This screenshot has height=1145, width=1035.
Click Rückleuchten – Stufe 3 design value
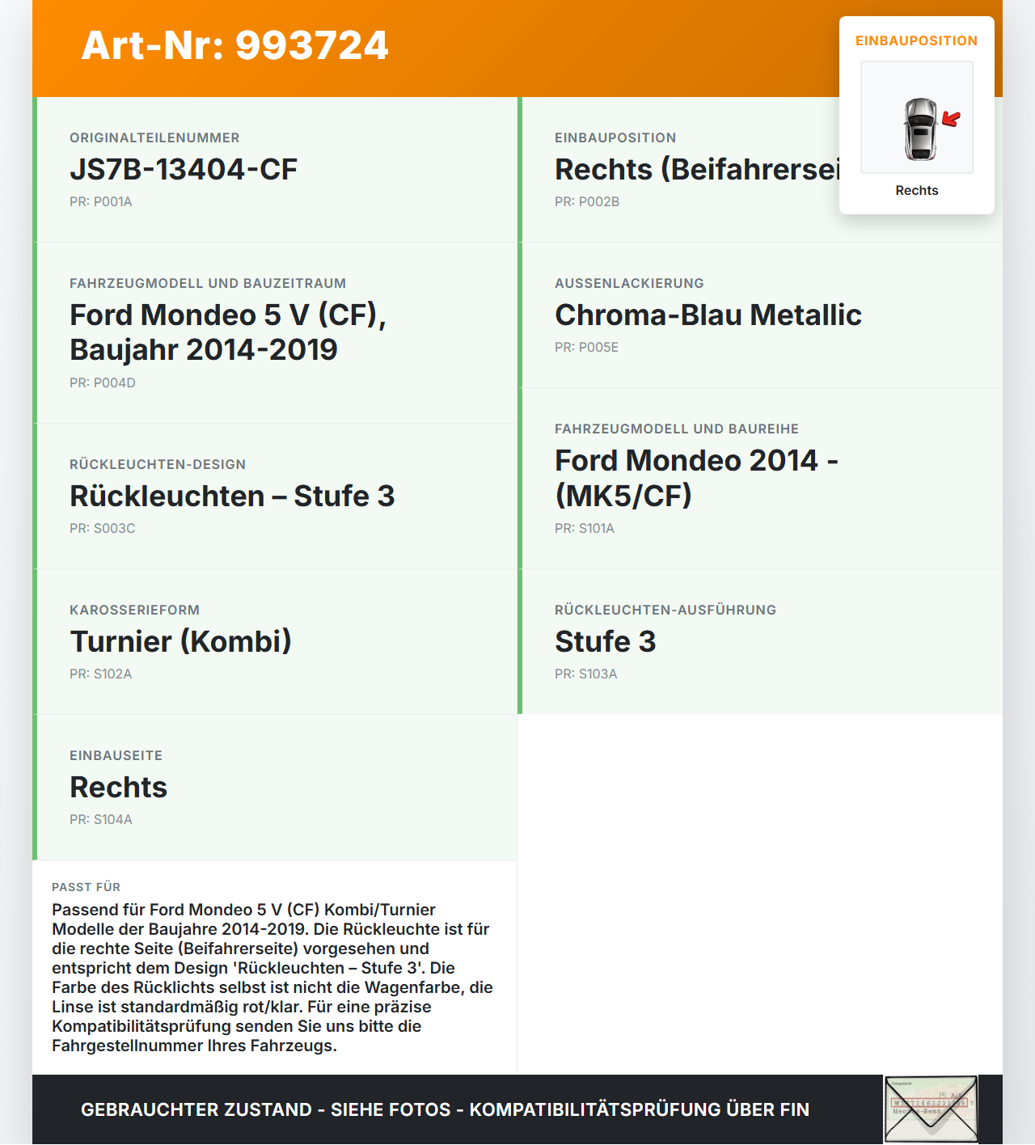232,496
